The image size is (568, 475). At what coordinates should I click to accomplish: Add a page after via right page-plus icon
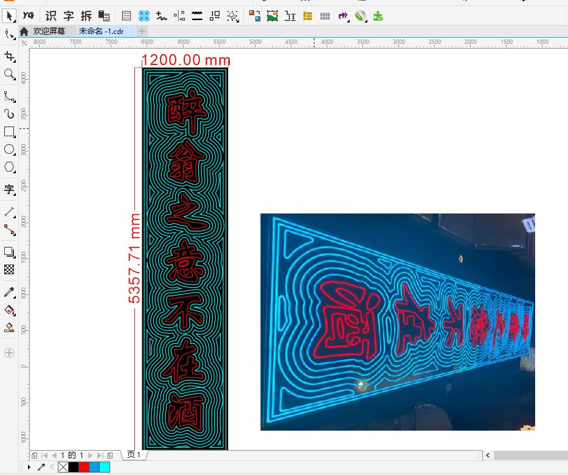point(110,456)
